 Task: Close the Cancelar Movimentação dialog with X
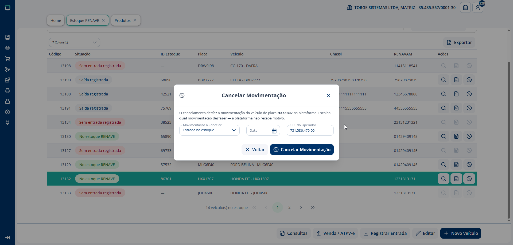tap(328, 95)
